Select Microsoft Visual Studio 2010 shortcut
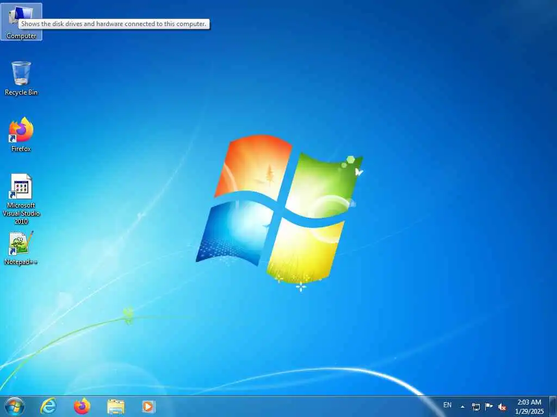This screenshot has width=557, height=417. (x=21, y=199)
